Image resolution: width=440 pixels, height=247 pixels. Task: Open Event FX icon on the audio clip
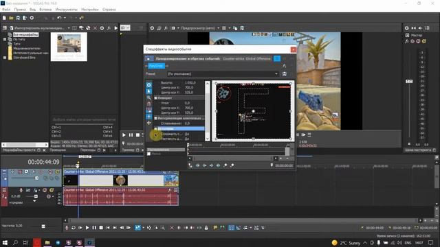tap(170, 190)
